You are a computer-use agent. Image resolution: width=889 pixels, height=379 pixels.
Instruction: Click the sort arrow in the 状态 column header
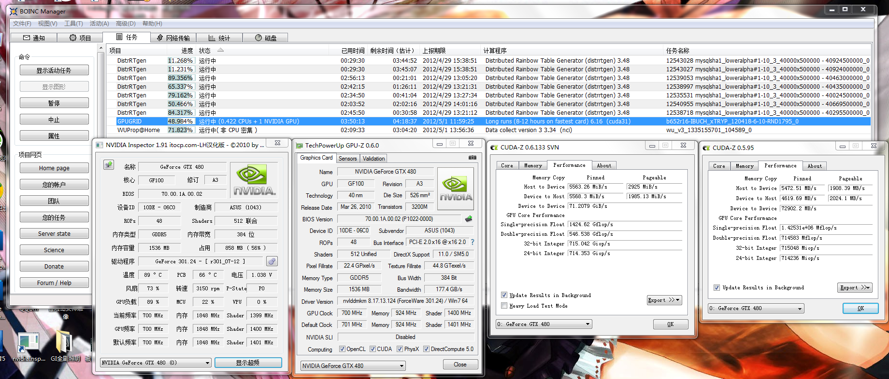coord(220,50)
